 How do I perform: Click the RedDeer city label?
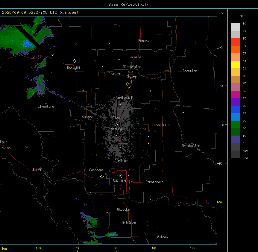(132, 76)
